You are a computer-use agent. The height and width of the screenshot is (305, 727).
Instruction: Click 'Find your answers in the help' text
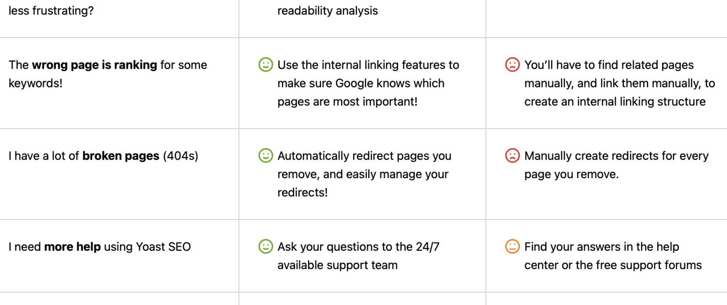601,247
